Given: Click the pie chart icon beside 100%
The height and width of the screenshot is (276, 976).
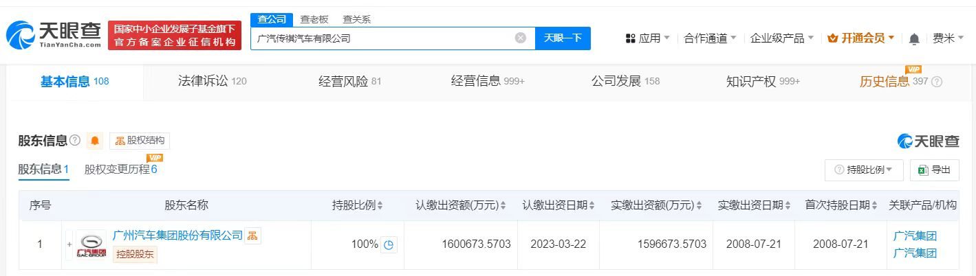Looking at the screenshot, I should tap(389, 244).
